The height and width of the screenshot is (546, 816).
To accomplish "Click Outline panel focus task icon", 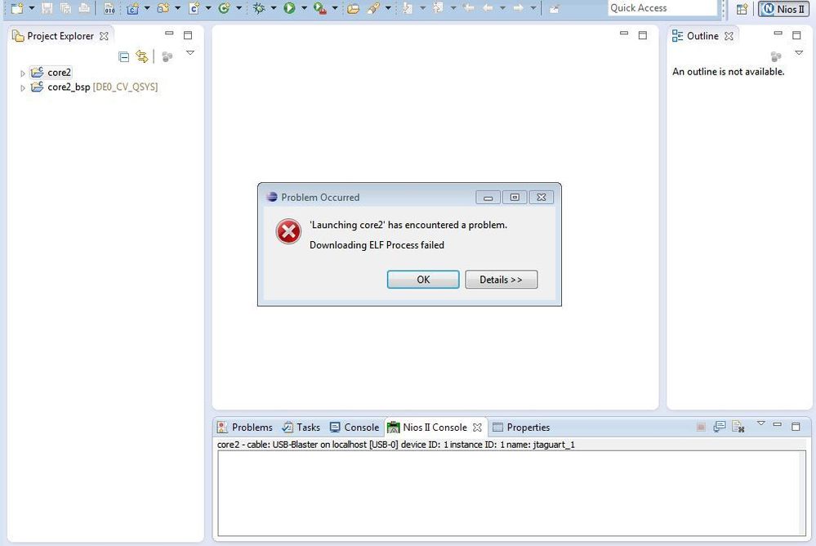I will pos(776,56).
